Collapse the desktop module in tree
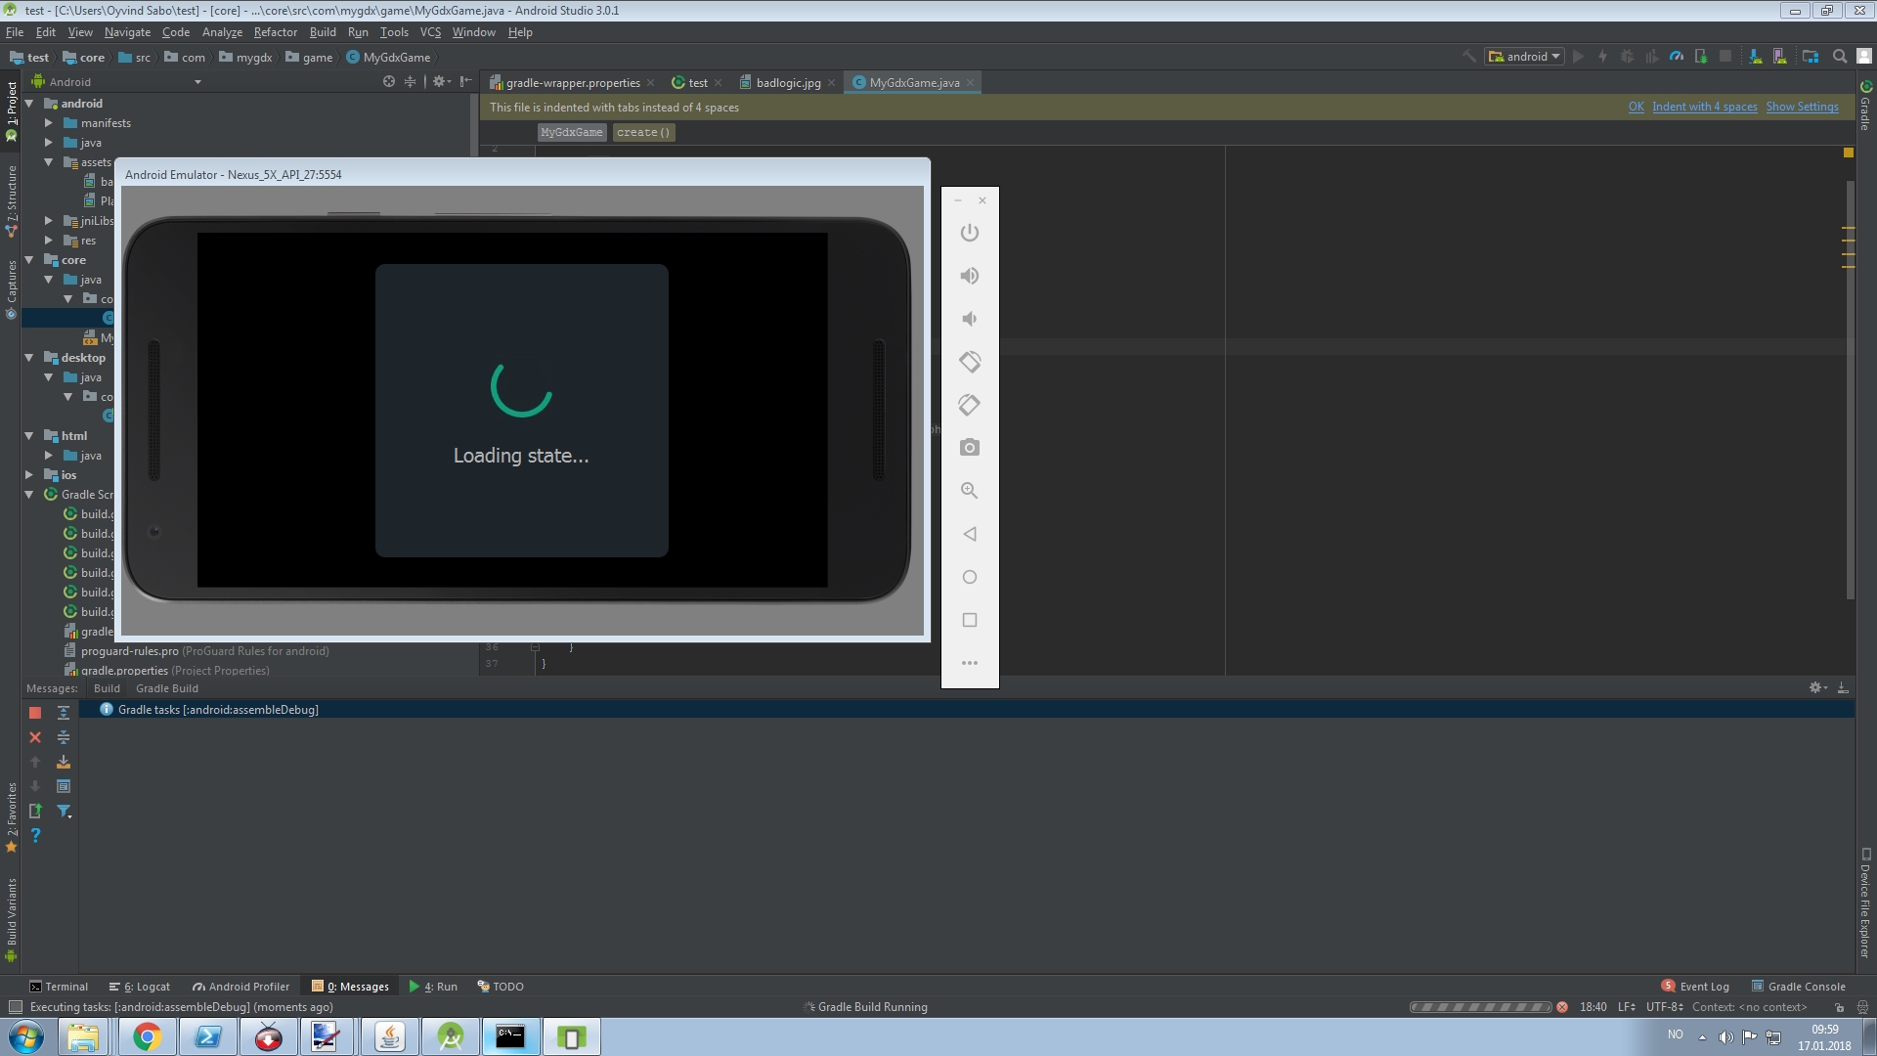The image size is (1877, 1056). point(29,358)
